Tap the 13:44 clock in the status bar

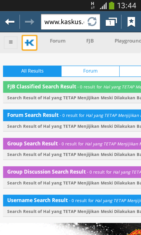pos(127,6)
